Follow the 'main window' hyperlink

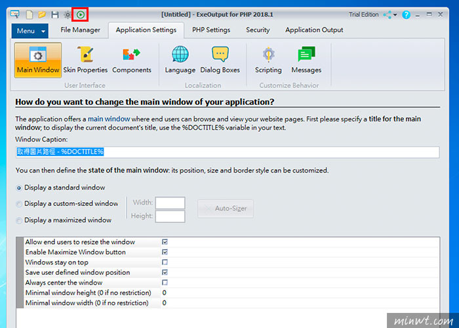pyautogui.click(x=109, y=119)
